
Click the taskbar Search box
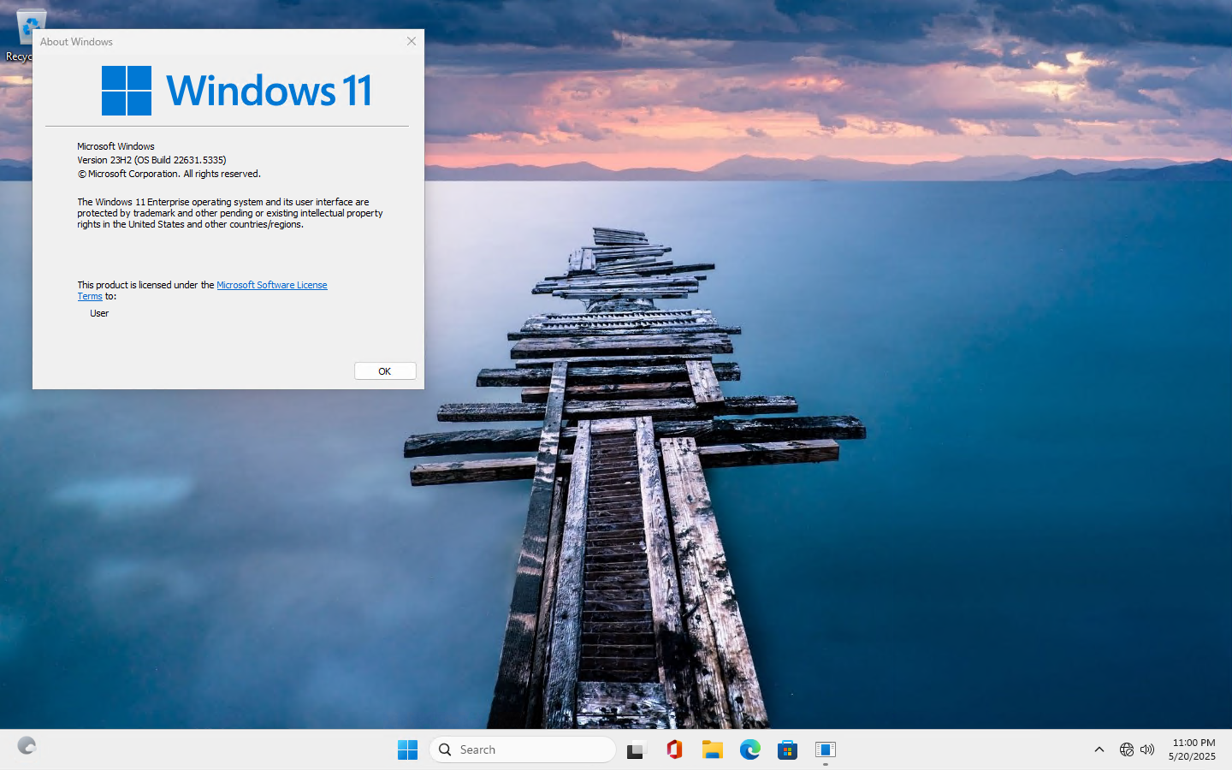click(x=523, y=749)
